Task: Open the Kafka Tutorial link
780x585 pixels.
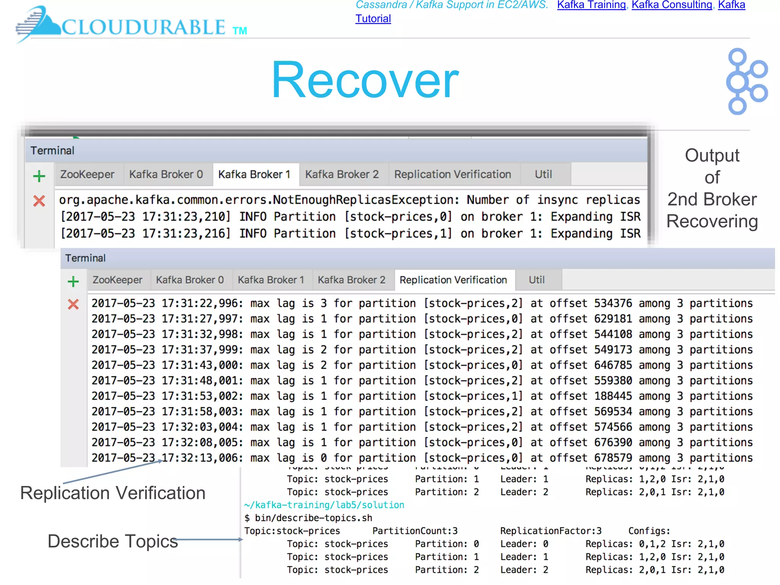Action: (x=373, y=19)
